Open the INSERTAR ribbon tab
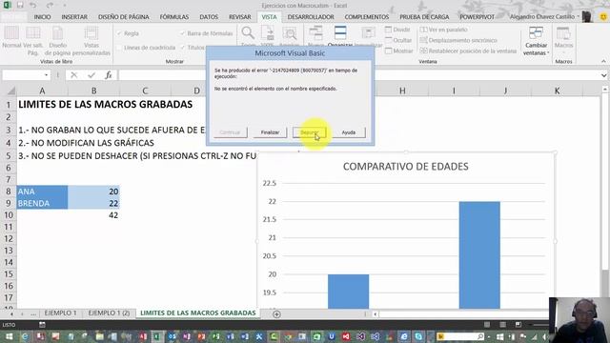 pyautogui.click(x=74, y=17)
